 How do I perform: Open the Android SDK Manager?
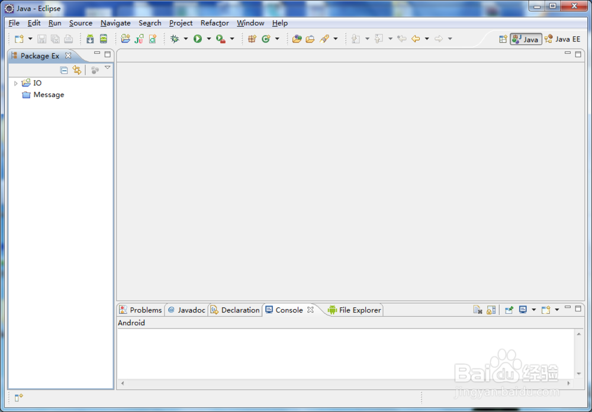pyautogui.click(x=90, y=39)
